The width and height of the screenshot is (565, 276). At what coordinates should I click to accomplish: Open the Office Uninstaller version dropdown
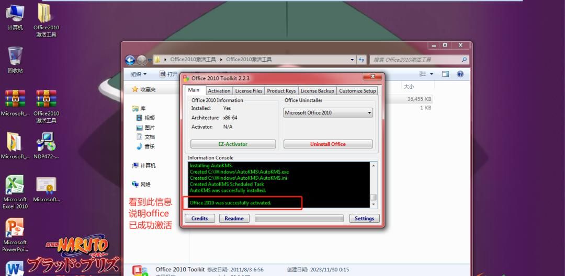coord(328,112)
